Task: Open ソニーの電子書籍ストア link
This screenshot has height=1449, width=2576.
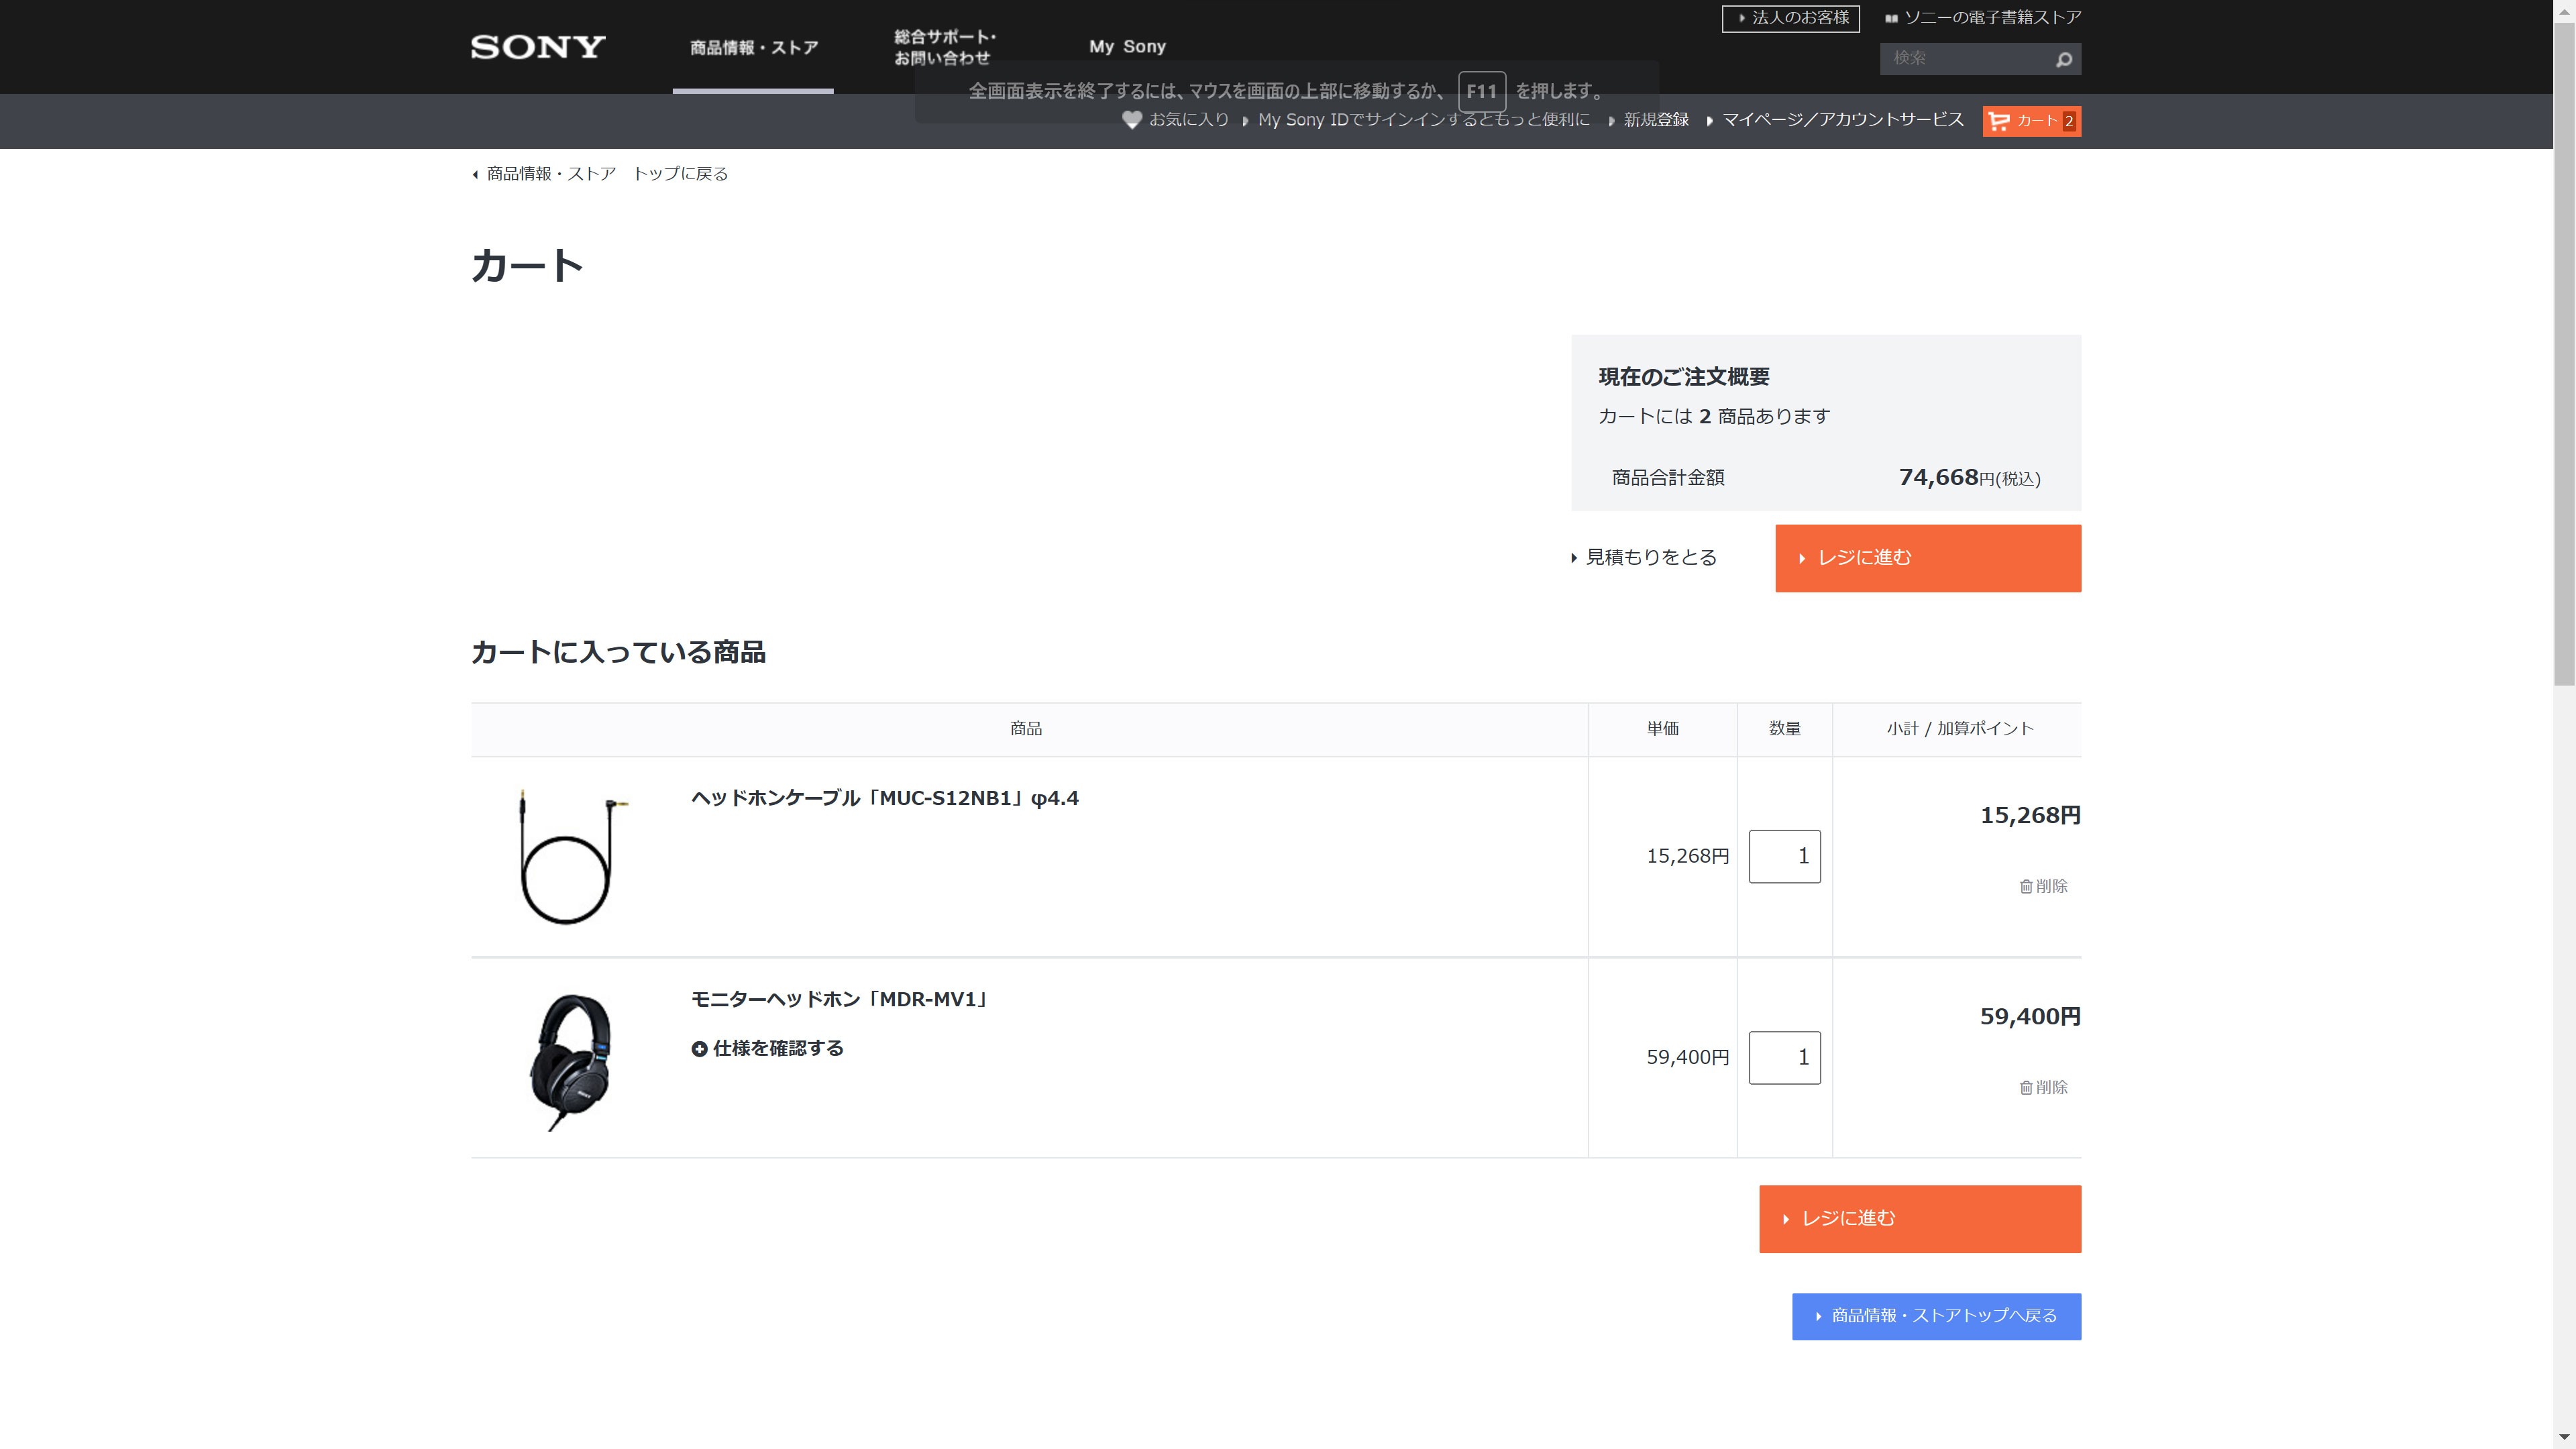Action: (x=1992, y=18)
